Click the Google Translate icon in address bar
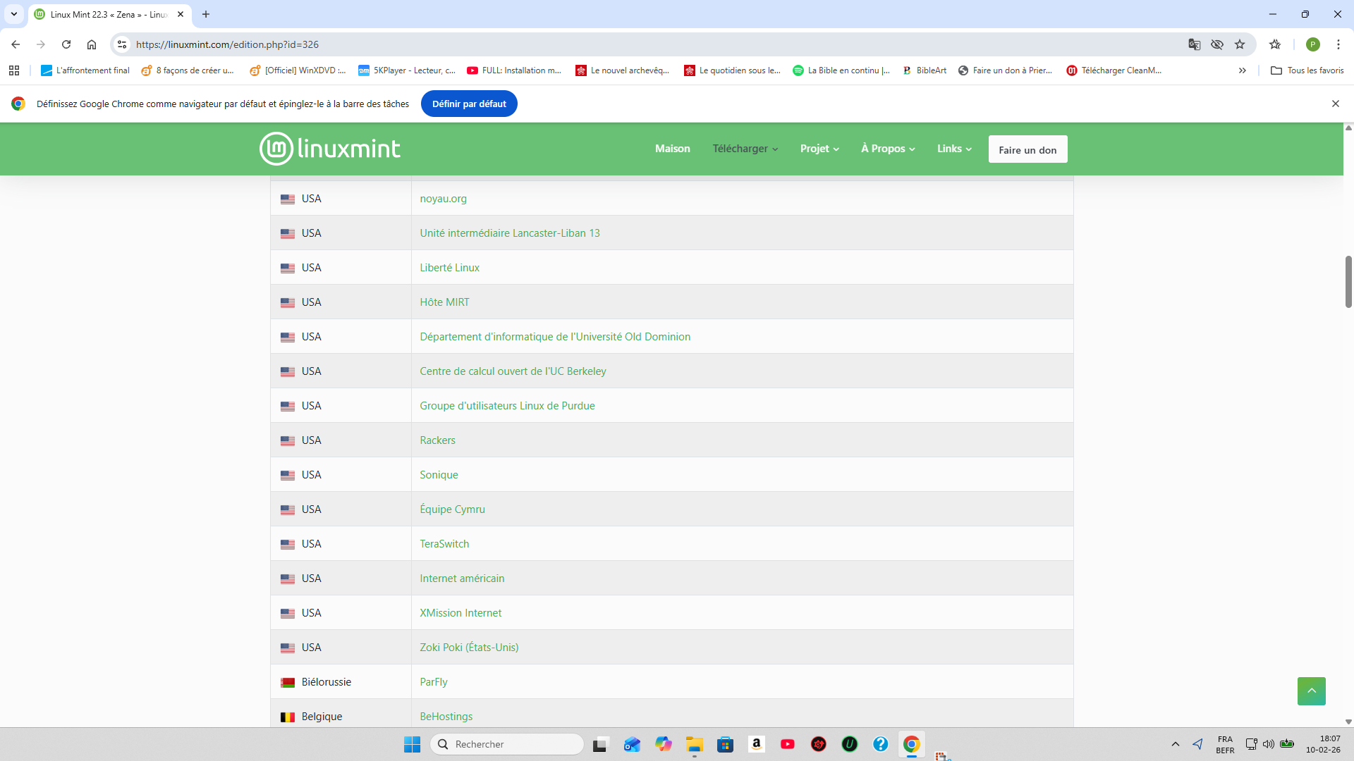1354x761 pixels. 1194,44
